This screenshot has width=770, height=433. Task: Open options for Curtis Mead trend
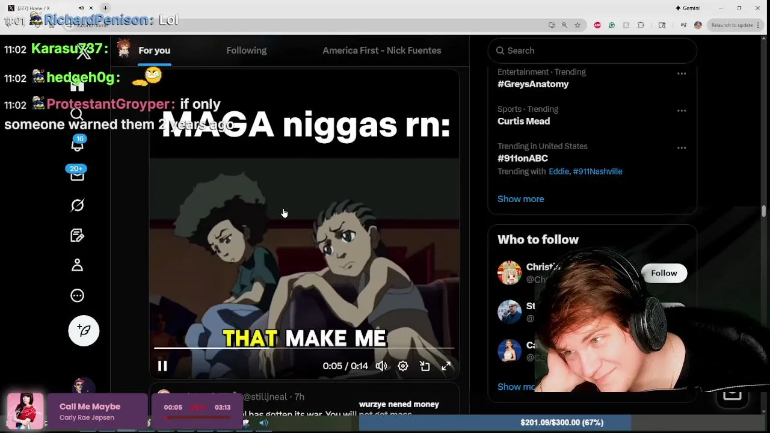click(682, 111)
